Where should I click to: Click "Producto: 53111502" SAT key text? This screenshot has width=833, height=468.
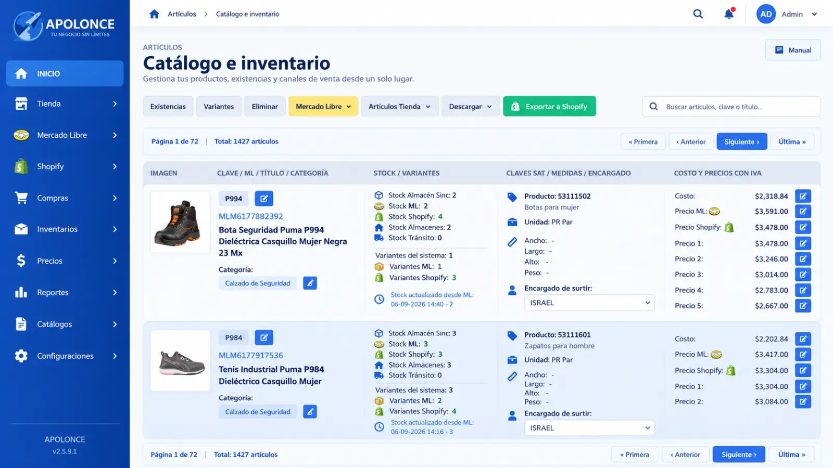click(x=557, y=196)
